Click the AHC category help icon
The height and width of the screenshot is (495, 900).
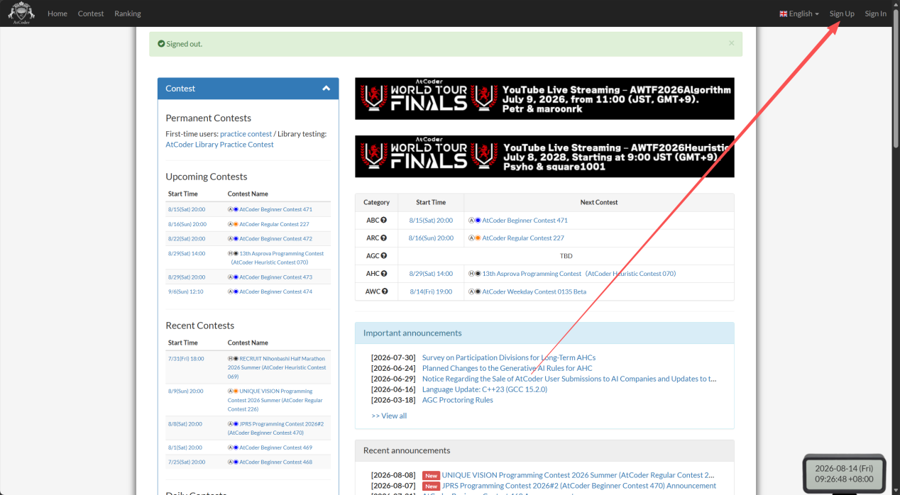click(384, 273)
